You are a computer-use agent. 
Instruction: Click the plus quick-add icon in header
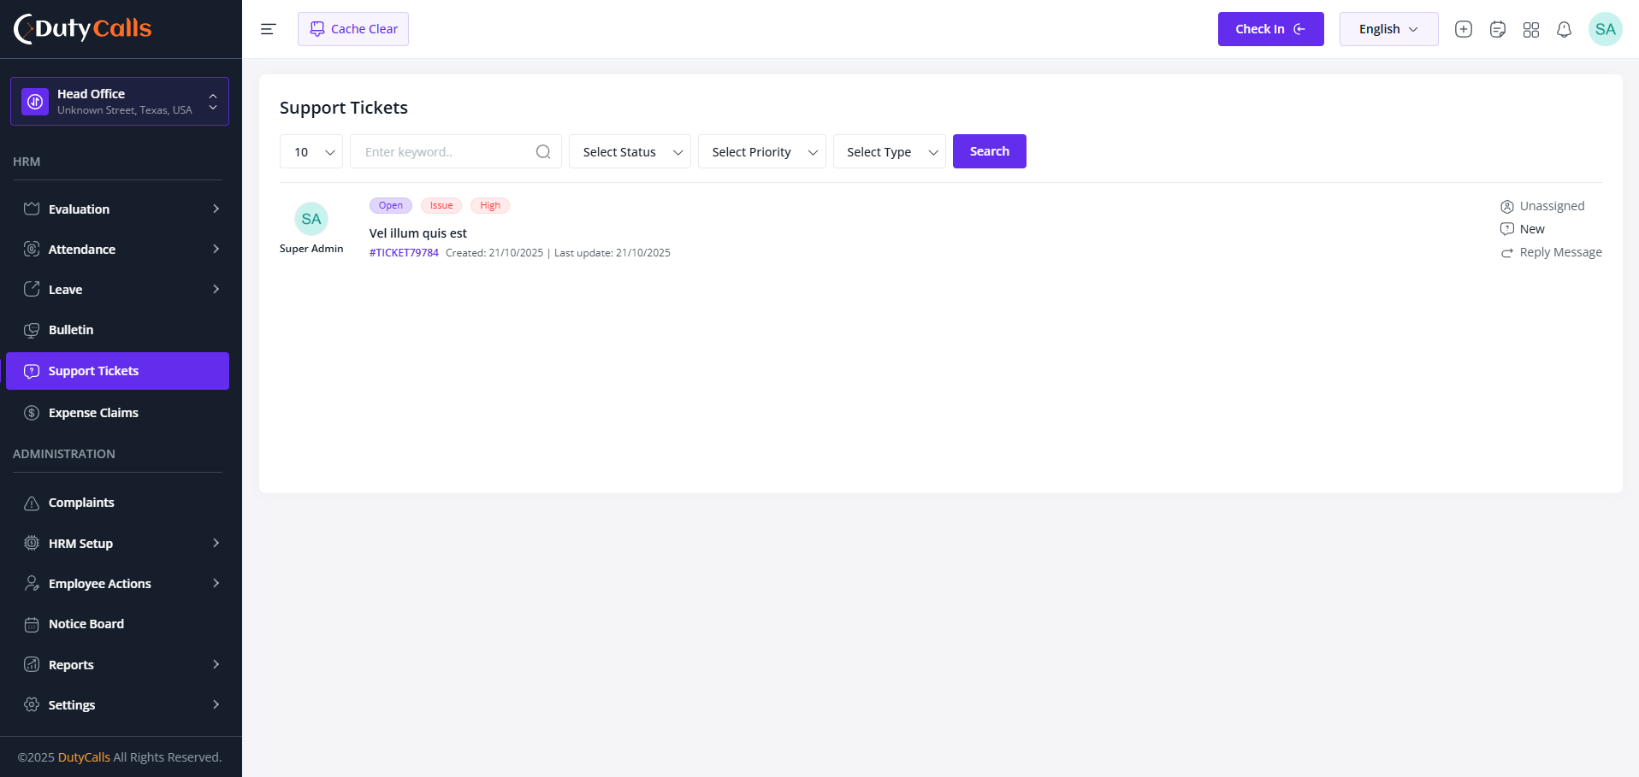(x=1464, y=29)
